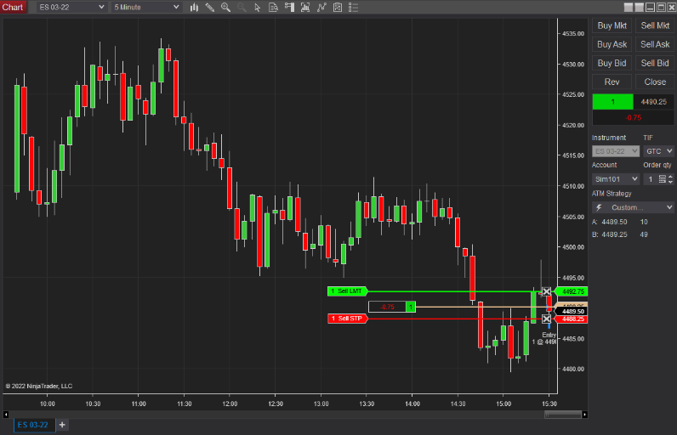The width and height of the screenshot is (677, 435).
Task: Click the ATM Strategy lightning bolt icon
Action: pos(599,207)
